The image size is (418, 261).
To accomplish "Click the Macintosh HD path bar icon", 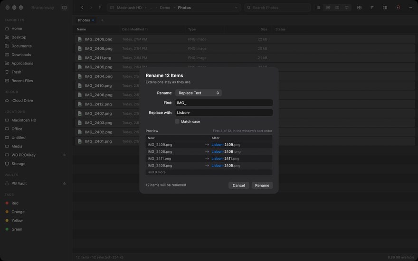I will click(112, 8).
